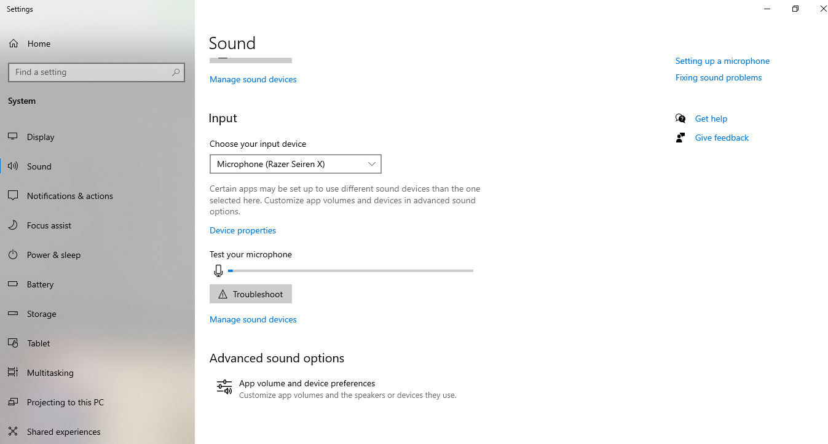Click the search magnifier icon
The image size is (828, 444).
pyautogui.click(x=176, y=72)
